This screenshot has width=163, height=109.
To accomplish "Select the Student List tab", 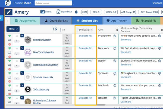I will 87,21.
